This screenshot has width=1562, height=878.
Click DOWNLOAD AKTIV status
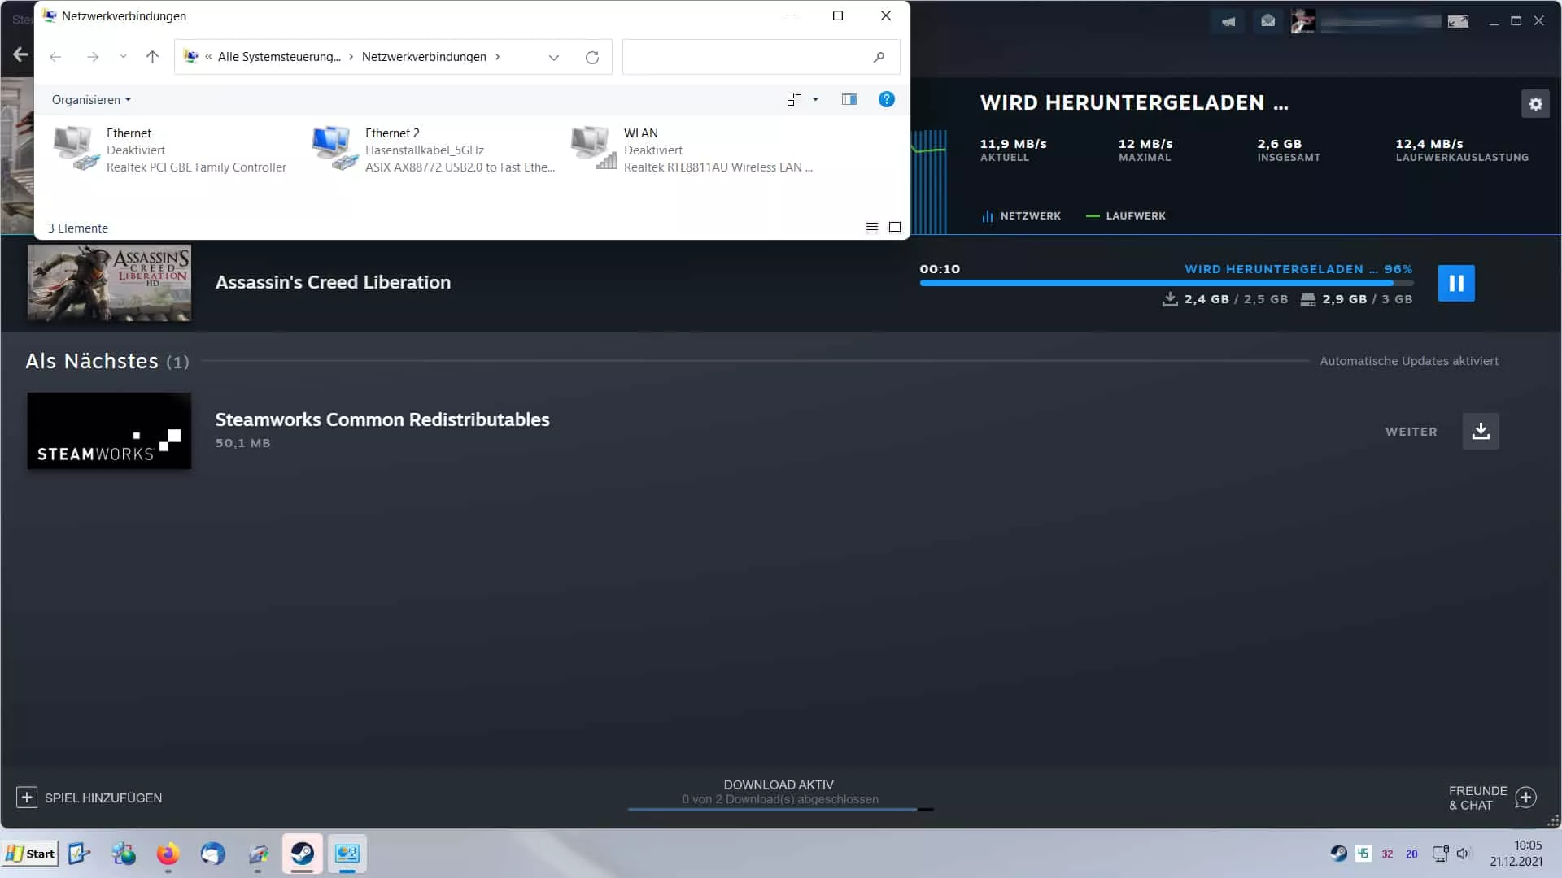pyautogui.click(x=779, y=785)
